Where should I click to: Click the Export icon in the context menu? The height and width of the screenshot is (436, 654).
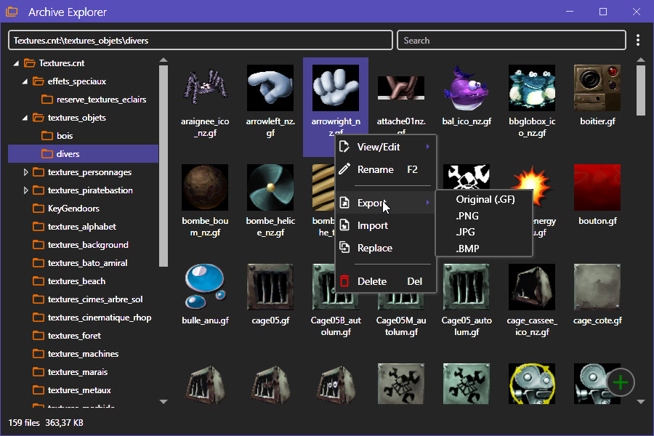click(x=344, y=203)
